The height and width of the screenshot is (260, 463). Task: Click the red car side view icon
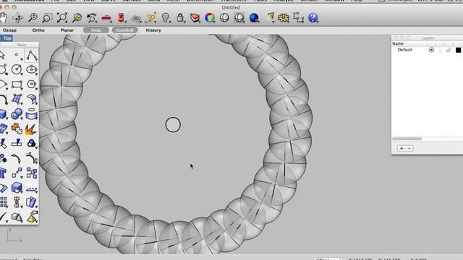point(106,18)
